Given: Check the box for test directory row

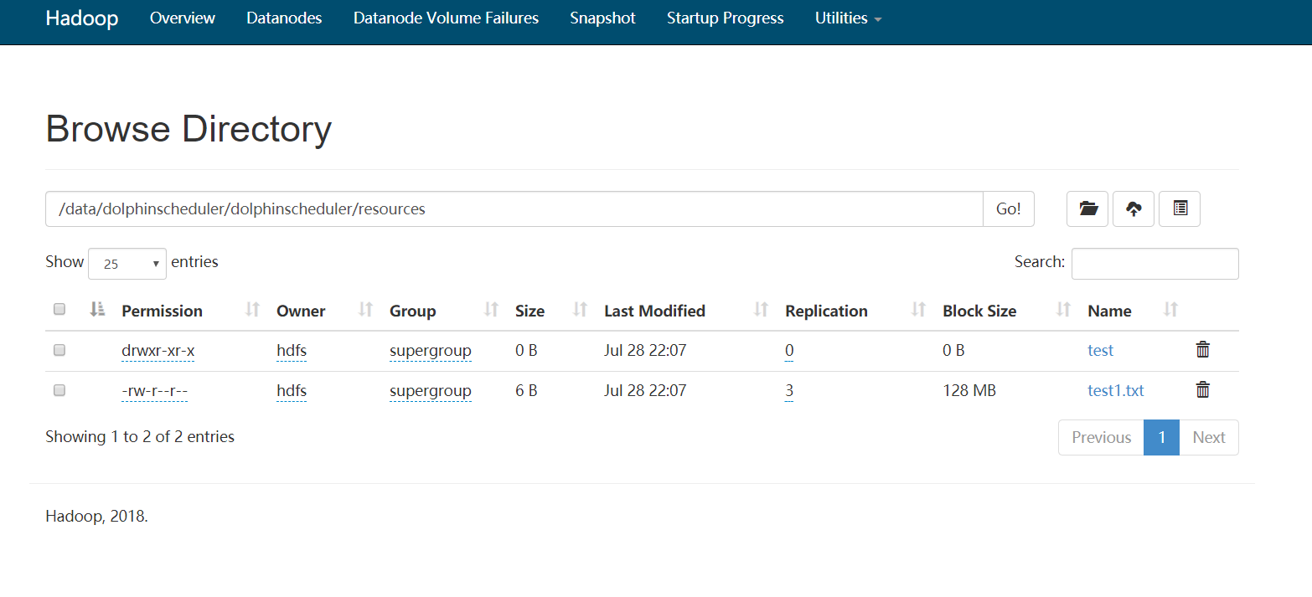Looking at the screenshot, I should (x=59, y=350).
